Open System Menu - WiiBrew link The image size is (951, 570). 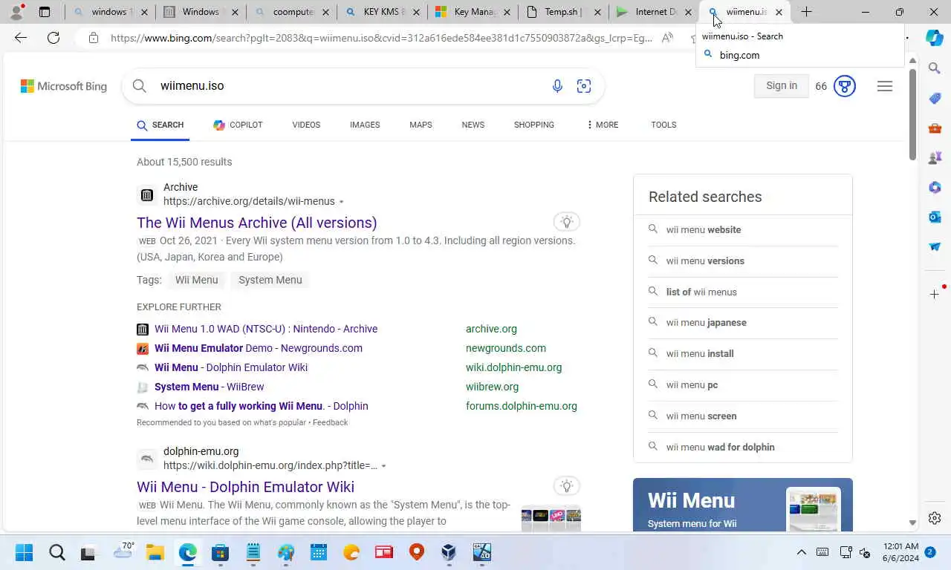(x=209, y=387)
